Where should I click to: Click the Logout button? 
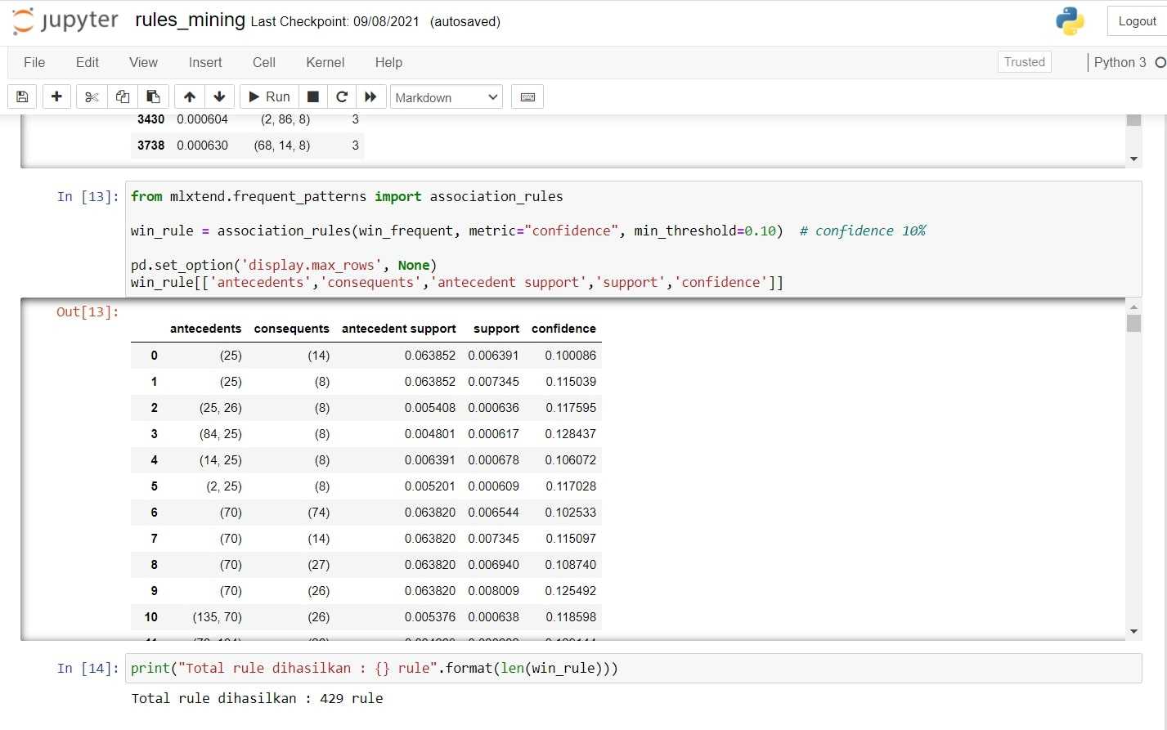click(1137, 21)
